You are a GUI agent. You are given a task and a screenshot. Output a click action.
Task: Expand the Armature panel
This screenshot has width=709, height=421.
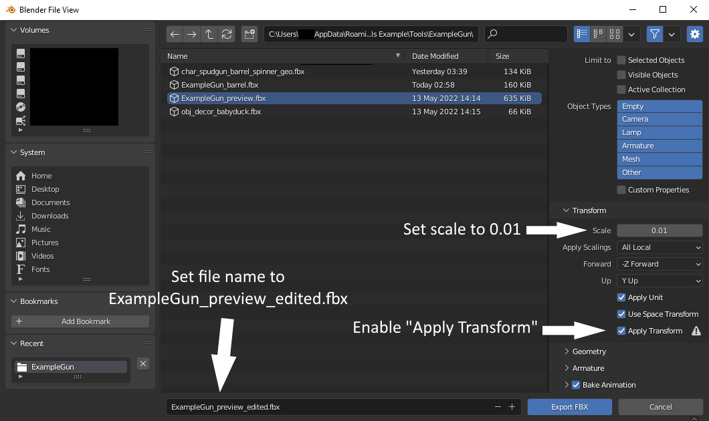pyautogui.click(x=566, y=368)
